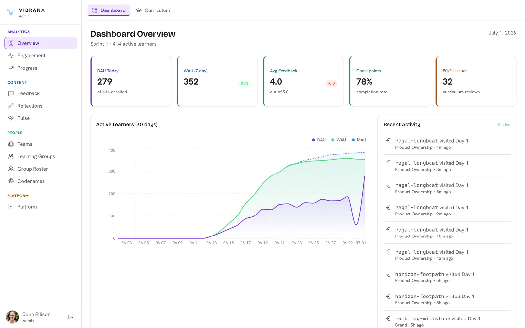This screenshot has width=525, height=328.
Task: Click the Vibrana logo icon
Action: (11, 12)
